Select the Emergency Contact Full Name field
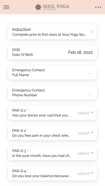This screenshot has height=186, width=105. (52, 72)
